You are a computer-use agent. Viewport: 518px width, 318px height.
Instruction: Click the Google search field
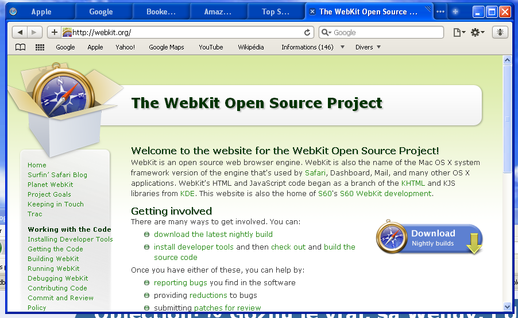click(x=381, y=32)
